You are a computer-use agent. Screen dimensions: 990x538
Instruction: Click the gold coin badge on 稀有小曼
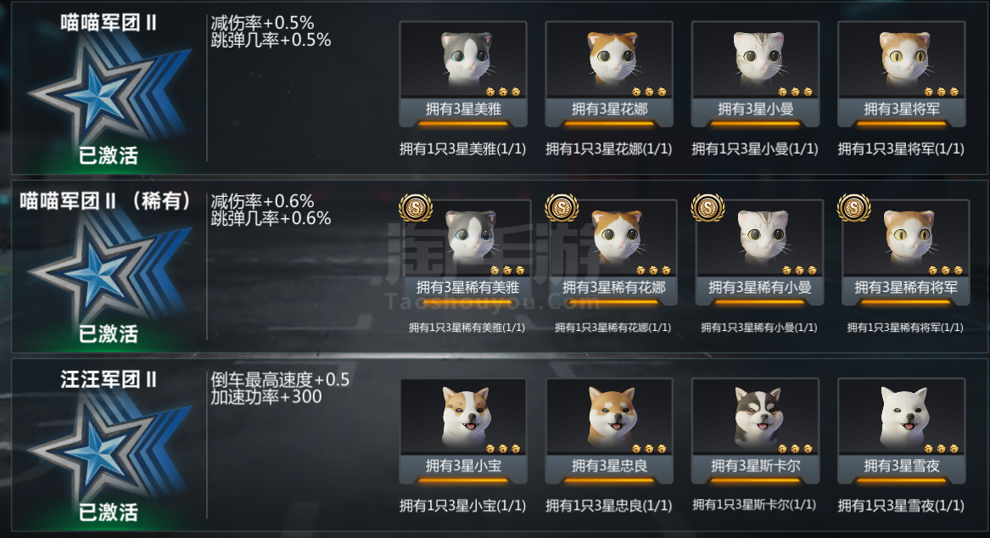point(708,207)
